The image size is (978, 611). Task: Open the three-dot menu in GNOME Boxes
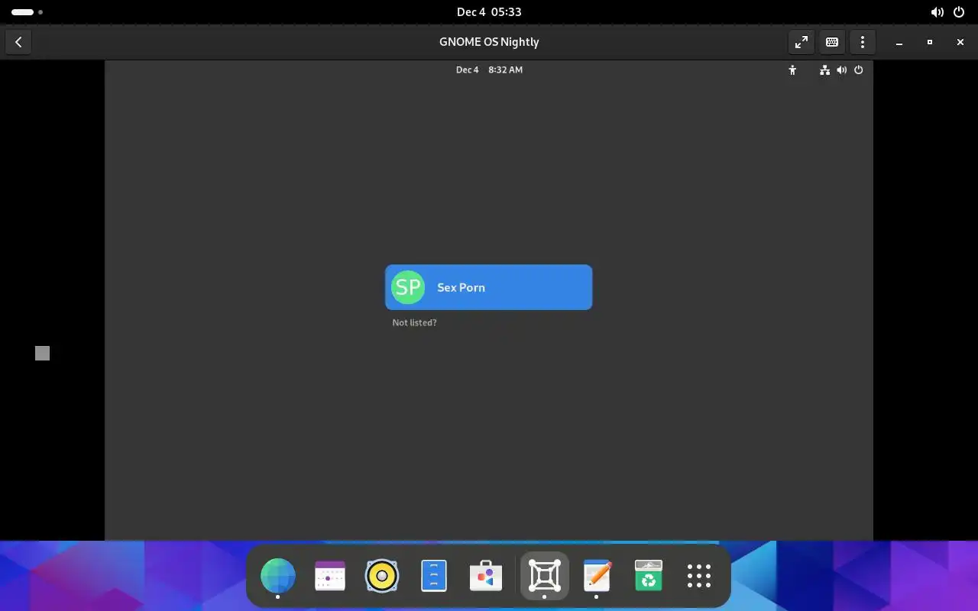tap(863, 42)
